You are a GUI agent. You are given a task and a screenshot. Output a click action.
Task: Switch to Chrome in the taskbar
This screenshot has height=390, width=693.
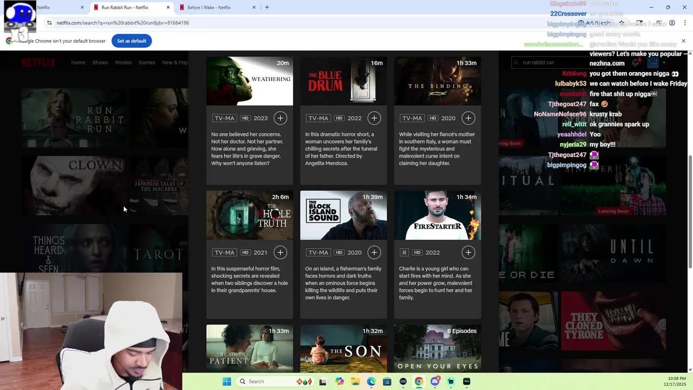pos(419,381)
